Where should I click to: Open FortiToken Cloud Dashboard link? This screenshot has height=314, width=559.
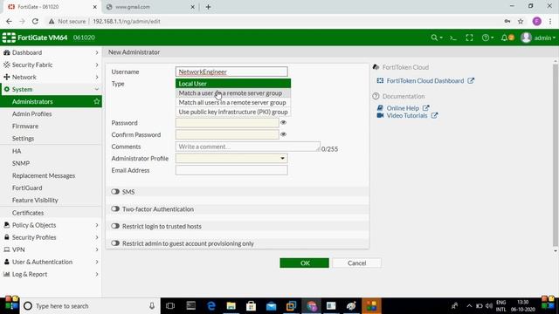tap(425, 81)
